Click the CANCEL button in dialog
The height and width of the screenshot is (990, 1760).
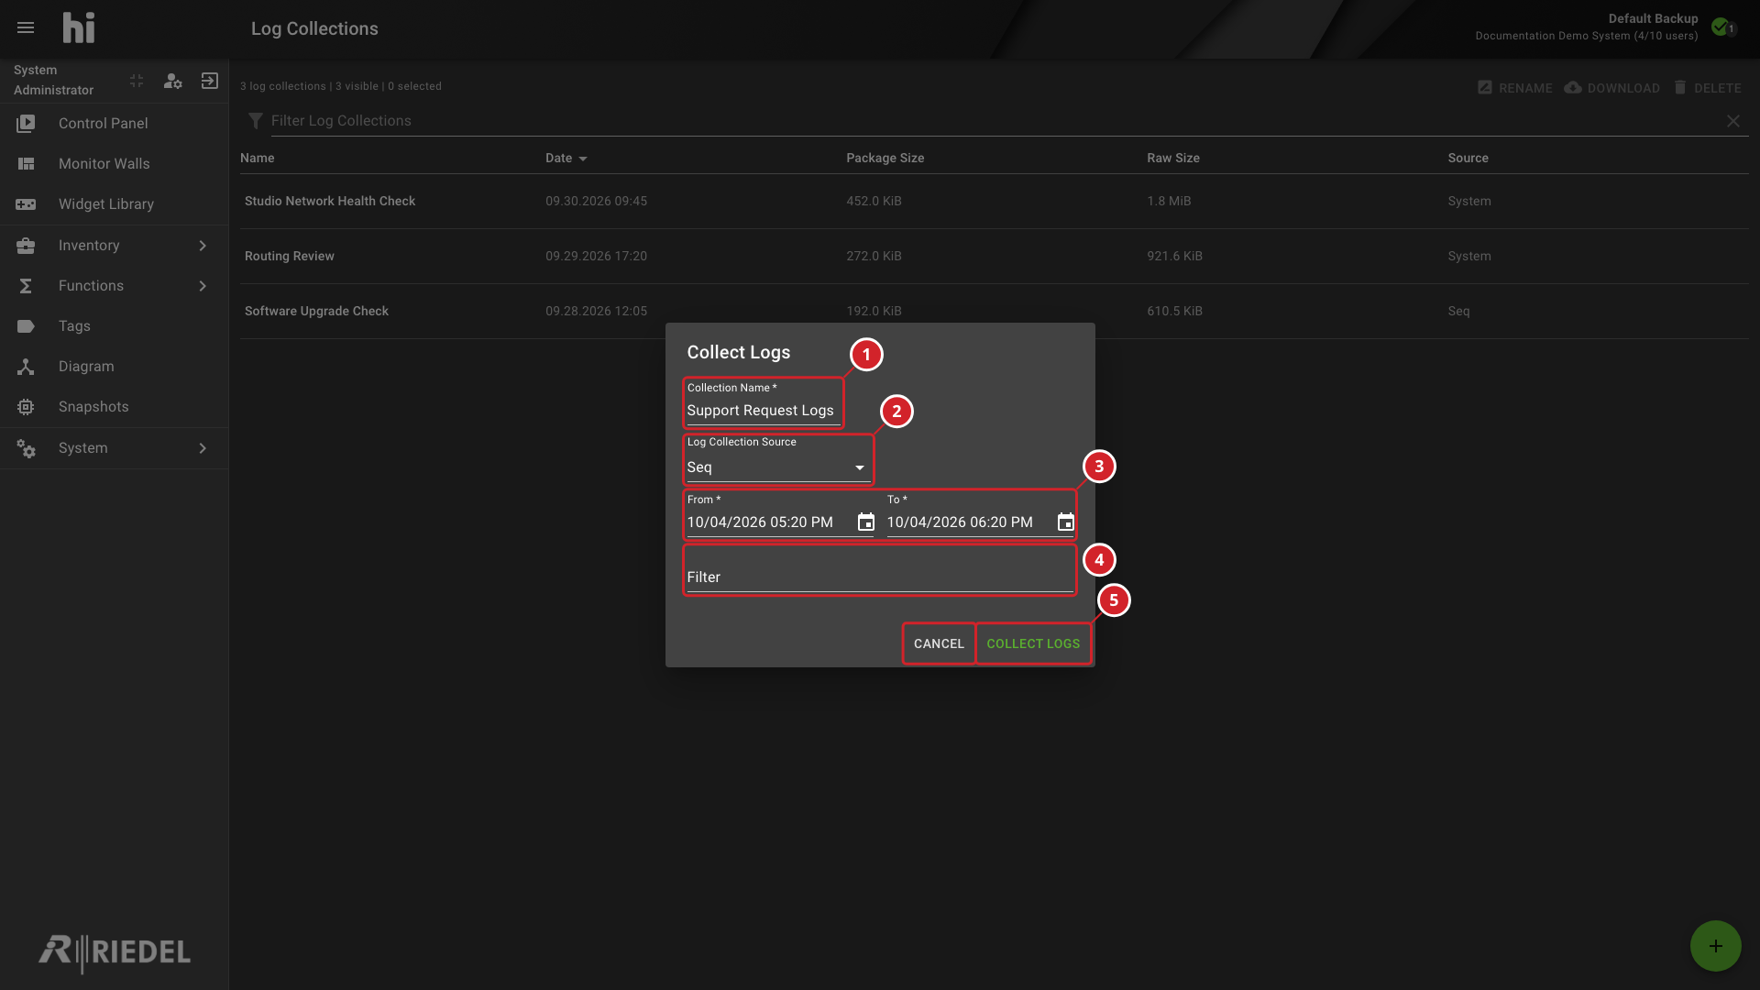tap(939, 643)
